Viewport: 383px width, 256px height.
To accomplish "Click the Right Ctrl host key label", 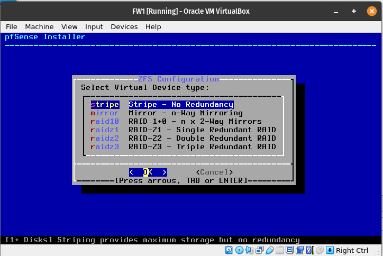I will point(352,250).
